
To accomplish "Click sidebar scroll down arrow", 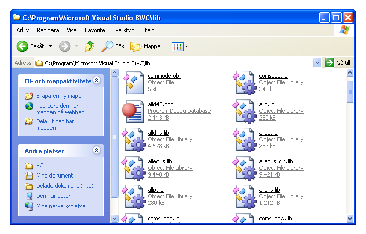I will click(x=114, y=218).
